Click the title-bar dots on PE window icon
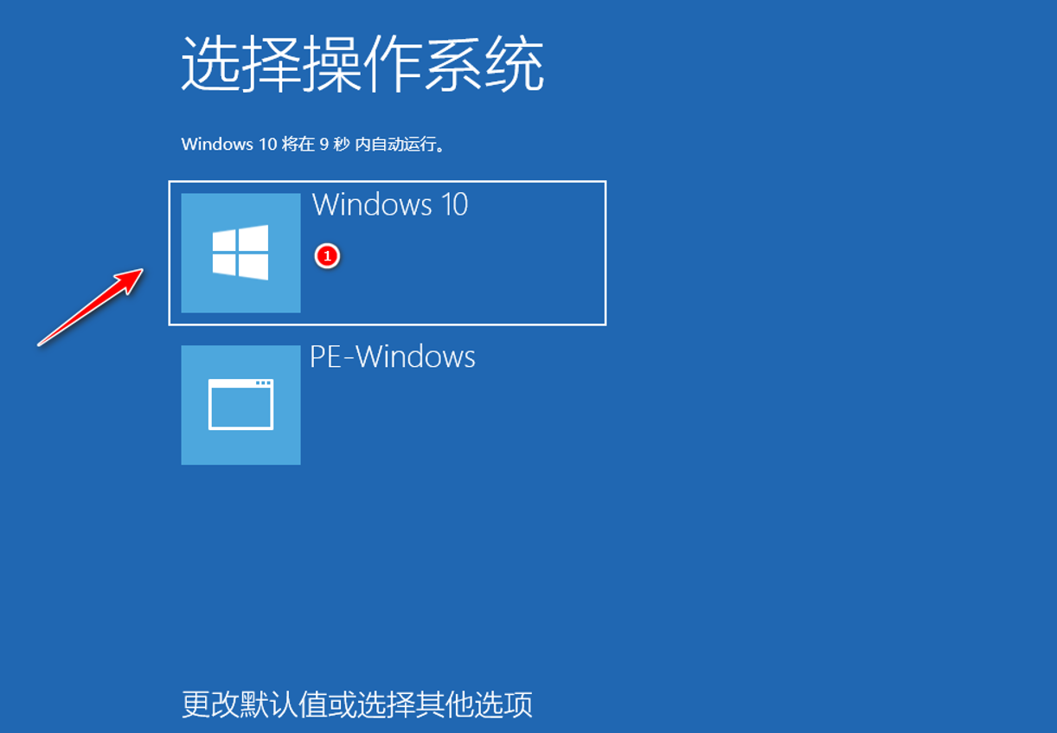Image resolution: width=1057 pixels, height=733 pixels. [264, 383]
